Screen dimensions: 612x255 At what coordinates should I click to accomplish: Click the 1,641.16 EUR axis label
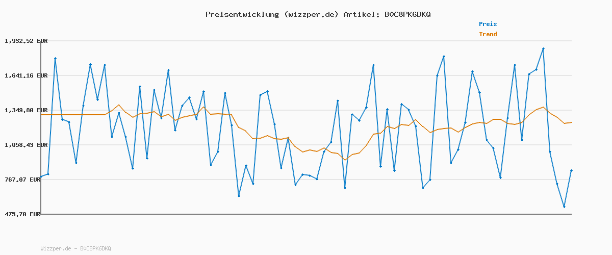click(26, 75)
